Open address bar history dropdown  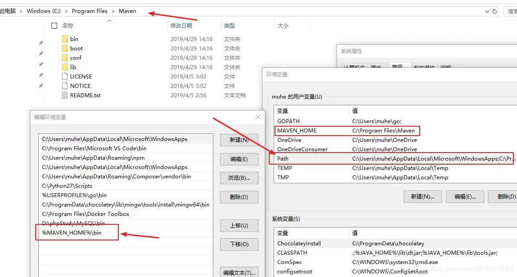pyautogui.click(x=487, y=12)
